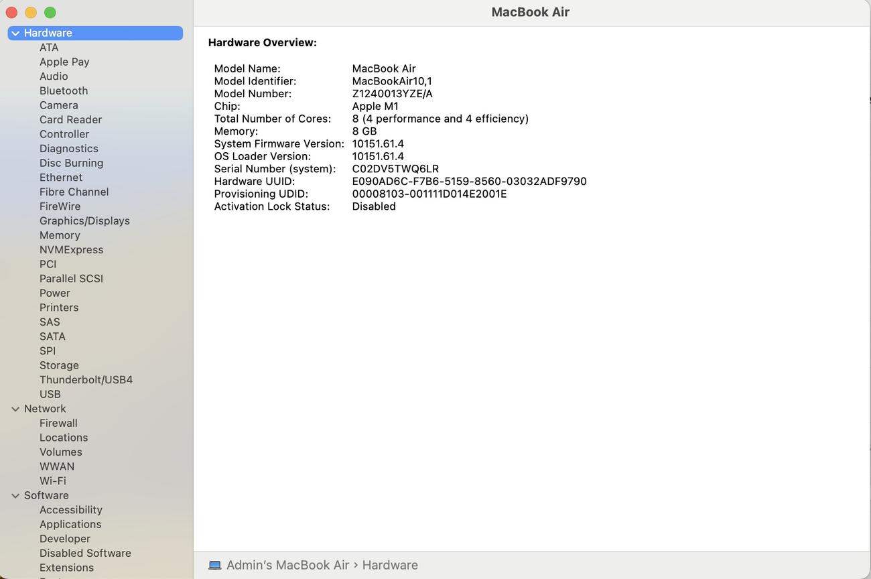Select Disabled Software in the sidebar
This screenshot has width=871, height=579.
coord(85,553)
